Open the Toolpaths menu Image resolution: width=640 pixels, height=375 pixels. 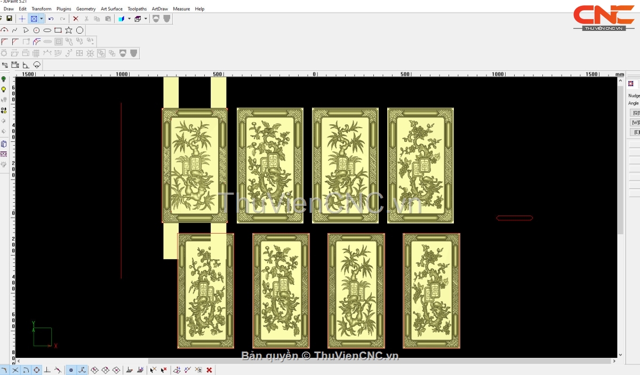137,9
